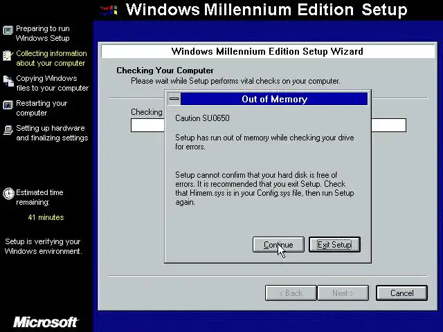Click 'Restarting your computer' label
The height and width of the screenshot is (332, 443).
click(42, 108)
